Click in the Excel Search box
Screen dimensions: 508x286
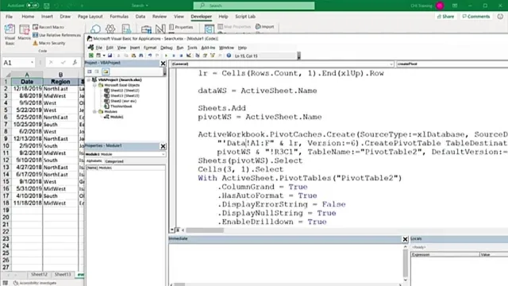(x=254, y=6)
